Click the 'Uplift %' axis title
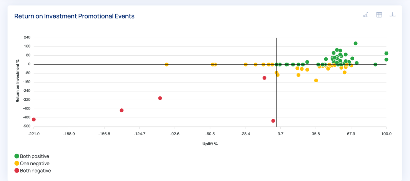 click(210, 144)
